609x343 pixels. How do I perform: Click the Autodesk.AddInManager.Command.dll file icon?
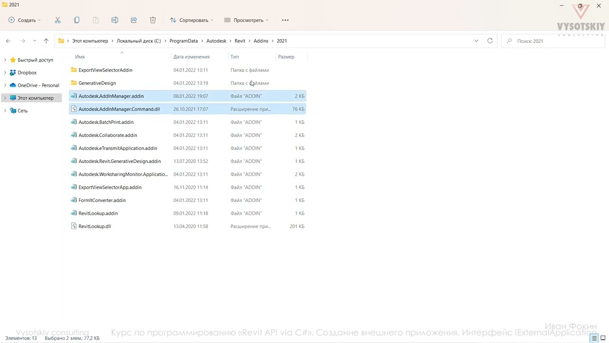point(74,109)
